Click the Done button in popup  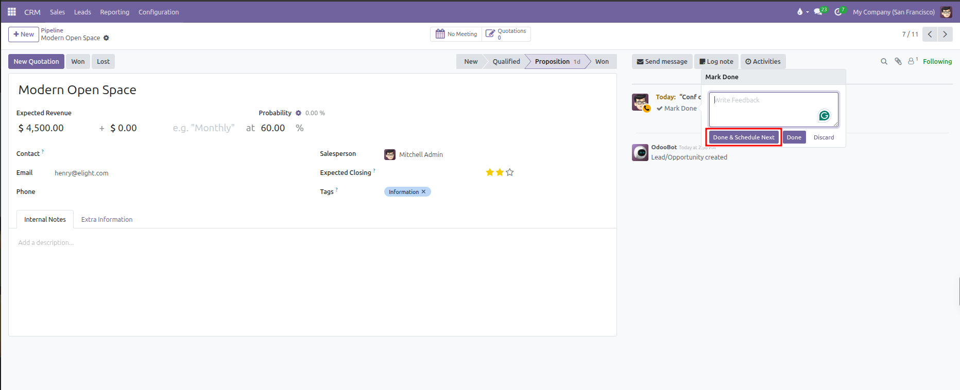[x=794, y=137]
